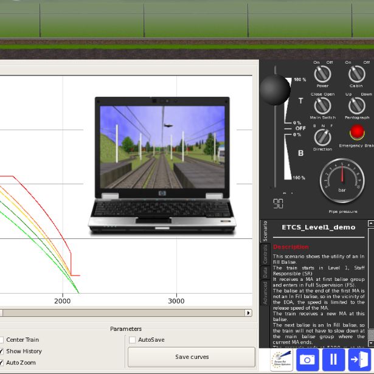Flip the Main Switch knob
The width and height of the screenshot is (374, 374).
pos(322,106)
